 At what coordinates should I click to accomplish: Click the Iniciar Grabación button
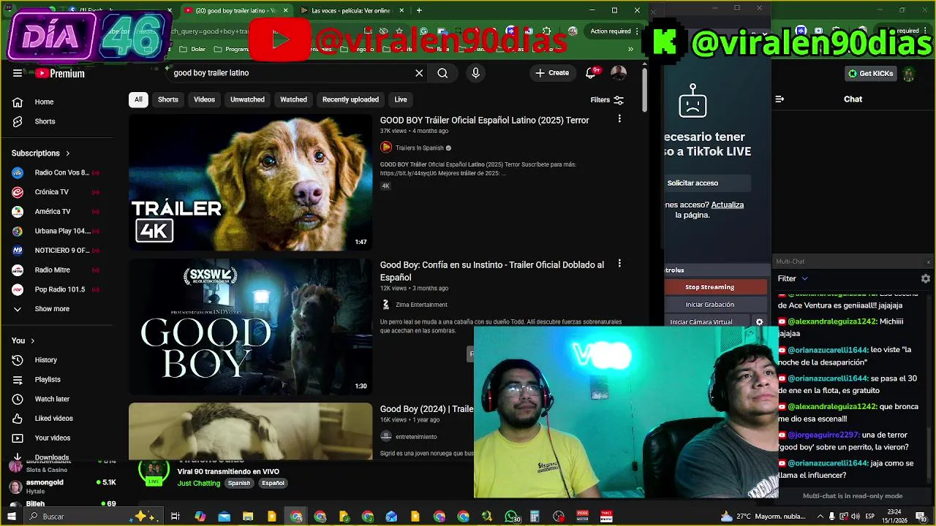click(709, 305)
